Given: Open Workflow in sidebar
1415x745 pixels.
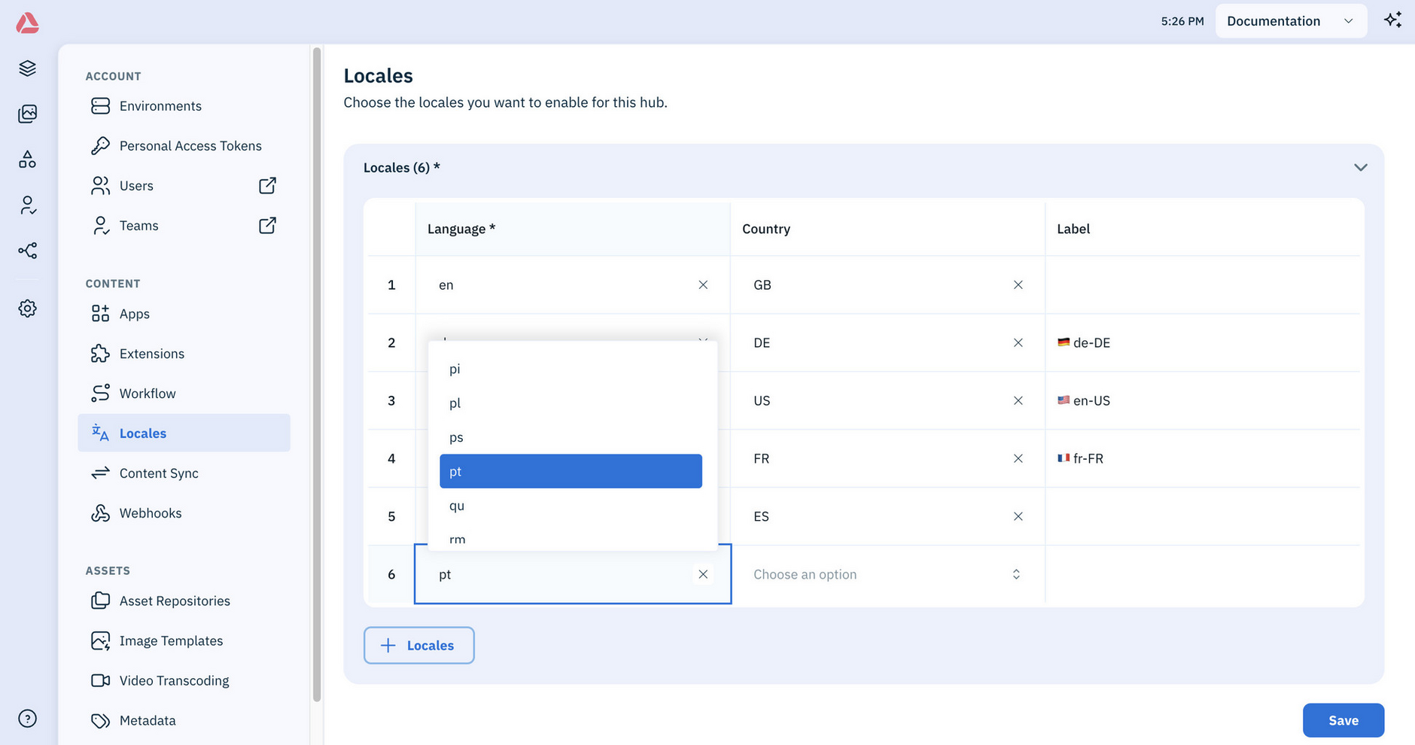Looking at the screenshot, I should point(184,394).
